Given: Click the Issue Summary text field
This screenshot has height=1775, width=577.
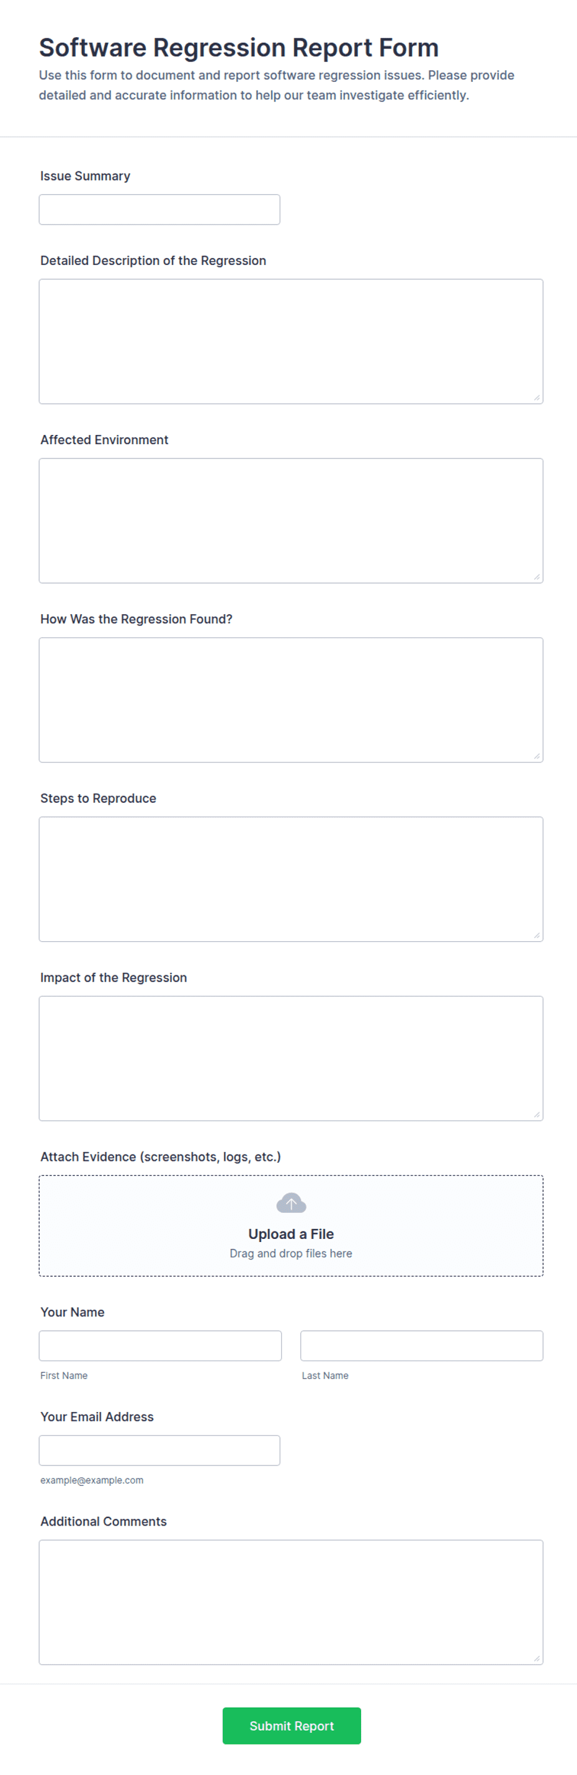Looking at the screenshot, I should click(159, 210).
